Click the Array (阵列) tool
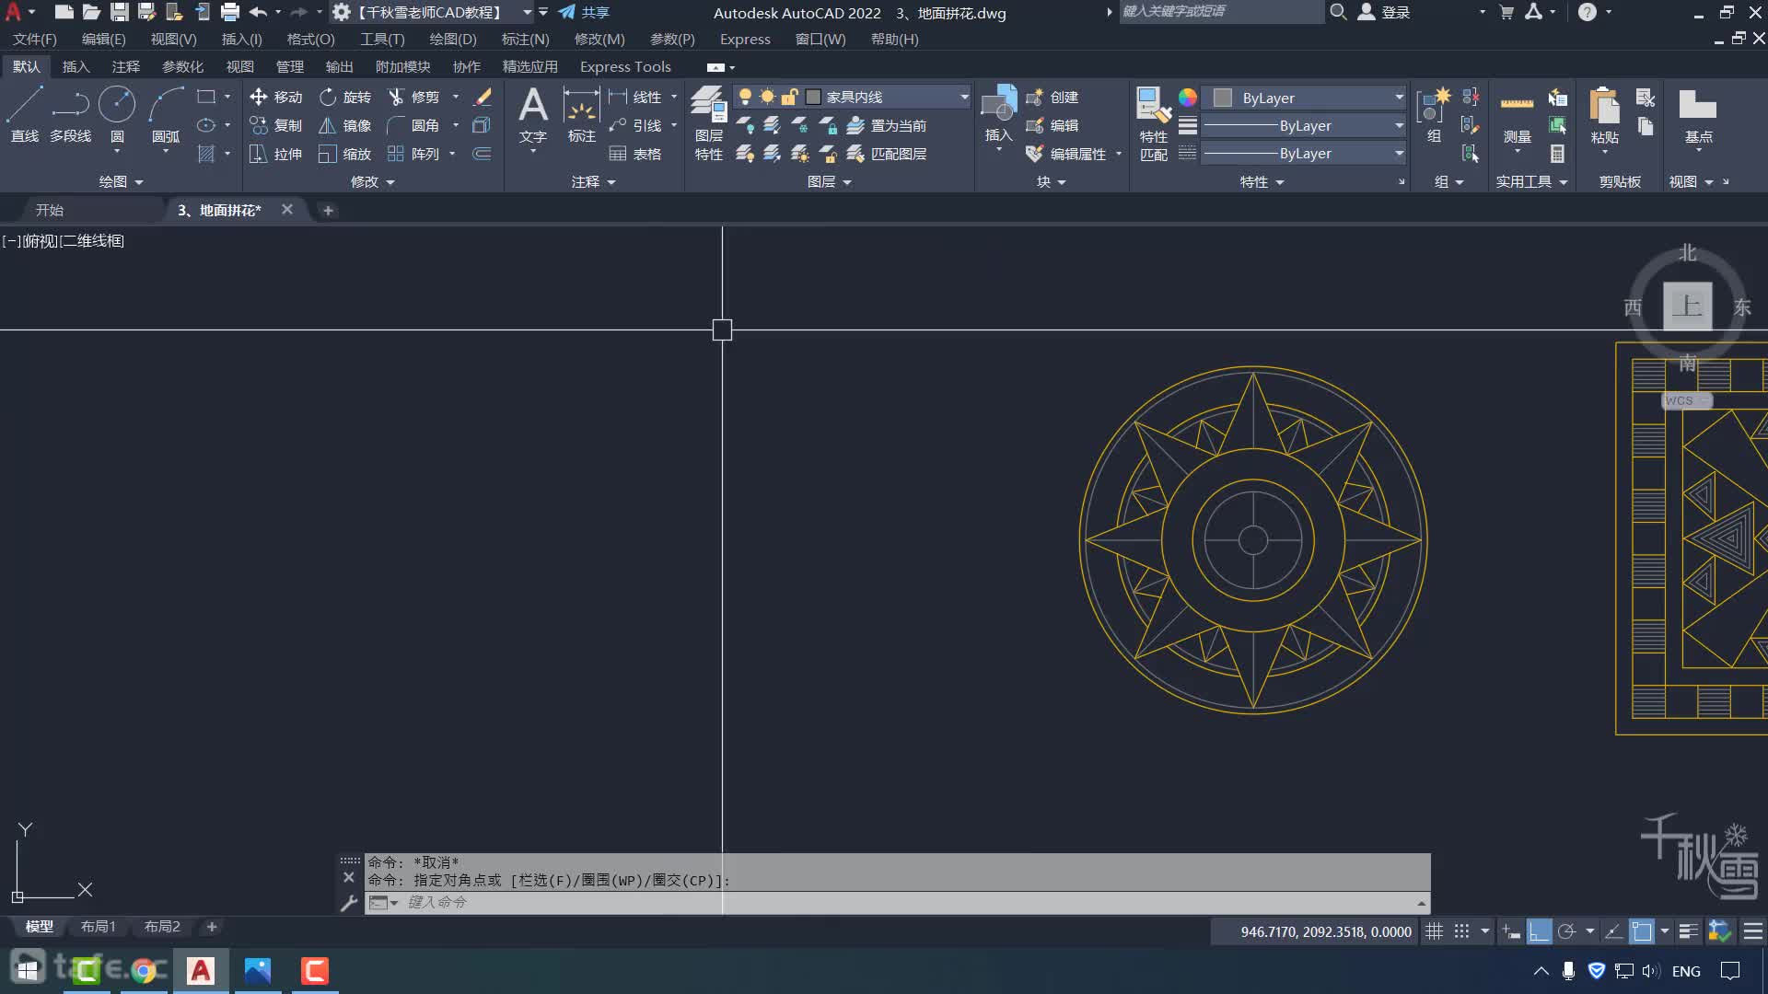The height and width of the screenshot is (994, 1768). coord(413,154)
